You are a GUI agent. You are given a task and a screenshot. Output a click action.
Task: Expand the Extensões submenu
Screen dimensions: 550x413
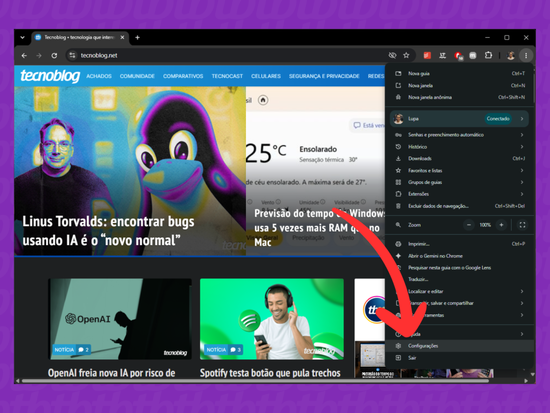coord(460,194)
